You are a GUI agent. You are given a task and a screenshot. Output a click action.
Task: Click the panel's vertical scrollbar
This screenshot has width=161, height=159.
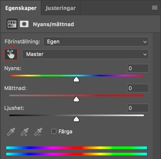(x=157, y=96)
